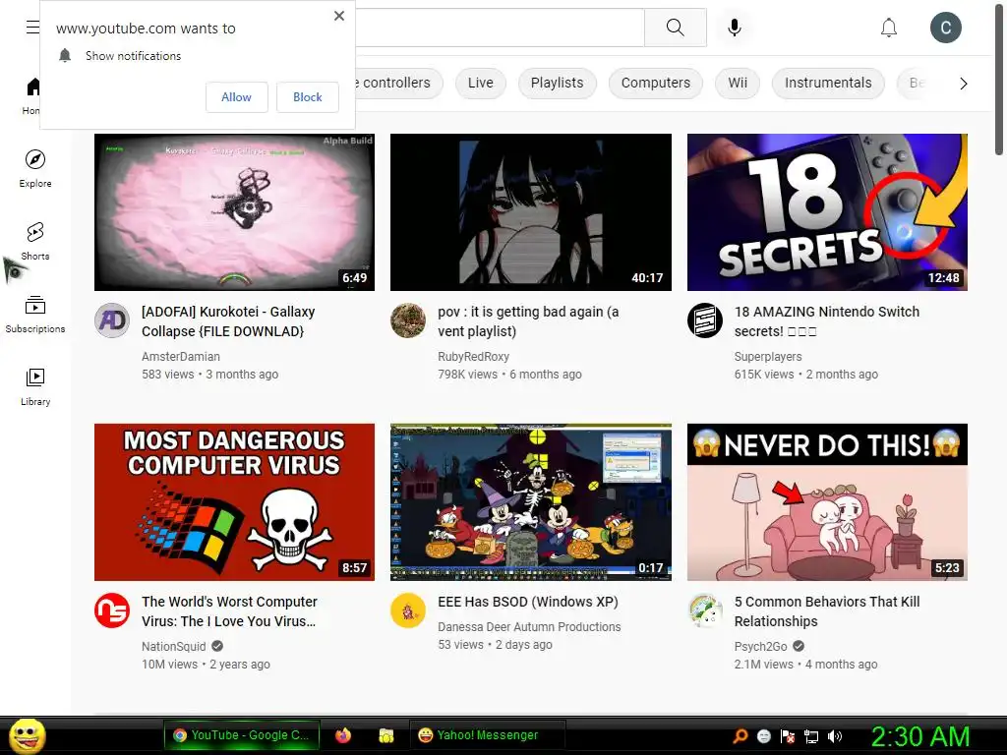
Task: Open '[ADOFAI] Kurokotei - Gallaxy Collapse' title
Action: pyautogui.click(x=228, y=321)
